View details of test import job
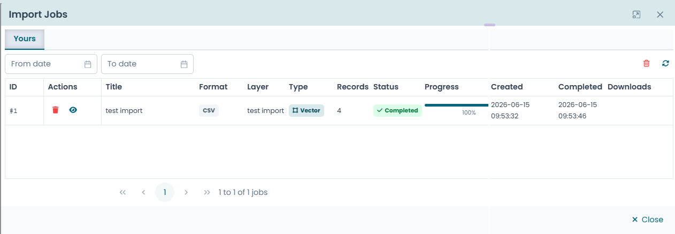Viewport: 675px width, 234px height. pyautogui.click(x=73, y=110)
